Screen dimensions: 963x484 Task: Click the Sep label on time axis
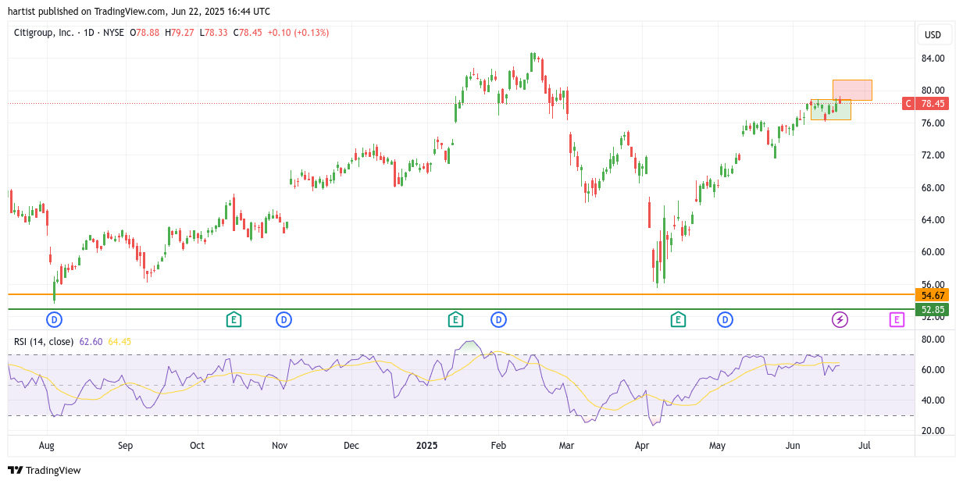point(126,446)
